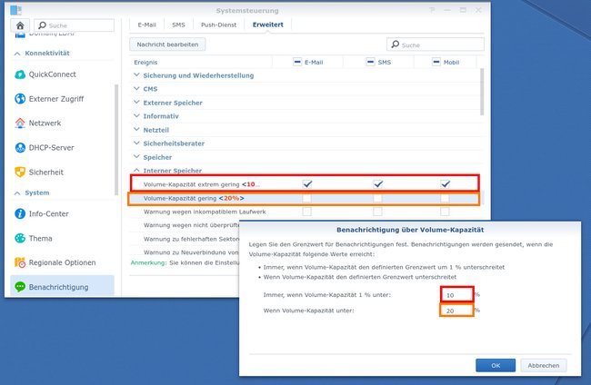Click Nachricht bearbeiten button
Viewport: 591px width, 385px height.
pyautogui.click(x=167, y=44)
